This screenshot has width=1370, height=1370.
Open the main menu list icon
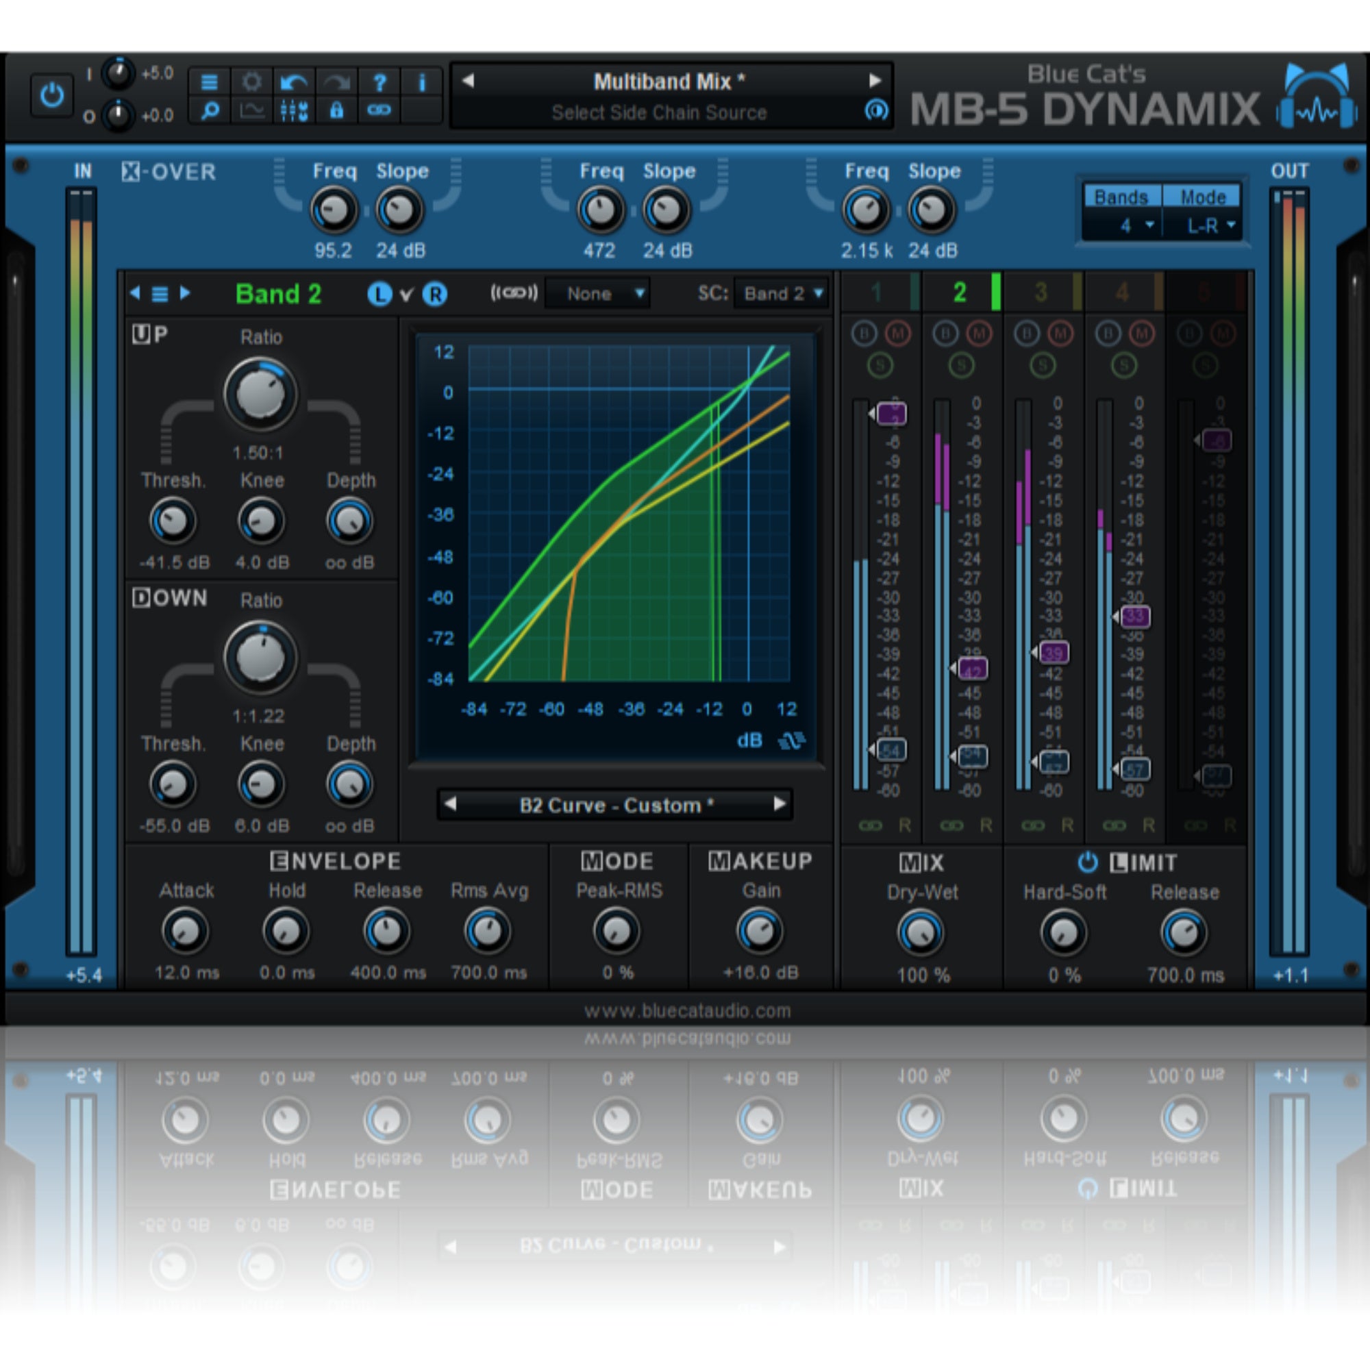point(209,82)
